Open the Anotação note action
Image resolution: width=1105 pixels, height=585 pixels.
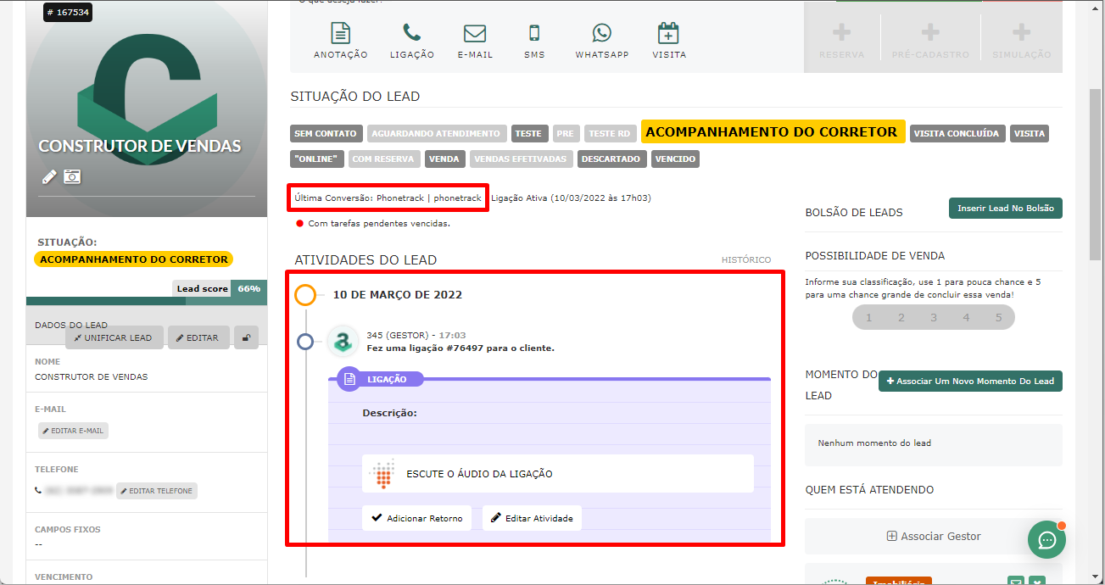pyautogui.click(x=341, y=41)
